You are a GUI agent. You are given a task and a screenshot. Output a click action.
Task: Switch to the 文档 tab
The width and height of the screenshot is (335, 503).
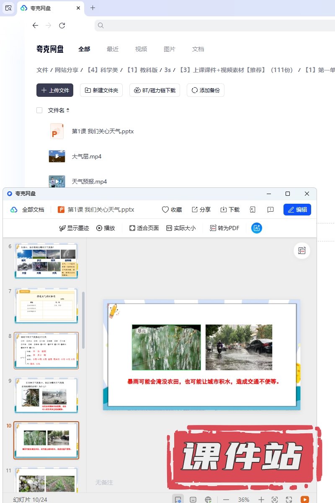tap(198, 49)
